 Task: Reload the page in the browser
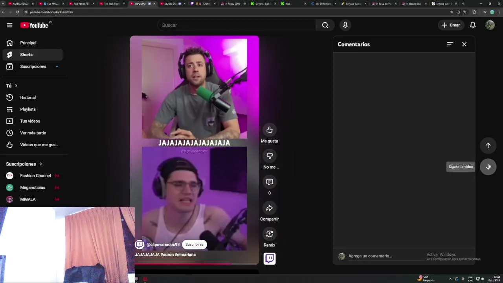coord(17,12)
